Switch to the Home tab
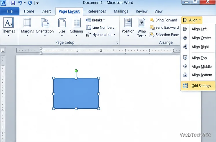The image size is (216, 142). [29, 11]
